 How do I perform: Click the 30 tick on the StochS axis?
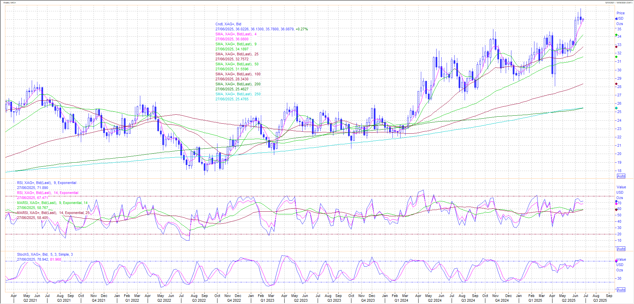619,278
